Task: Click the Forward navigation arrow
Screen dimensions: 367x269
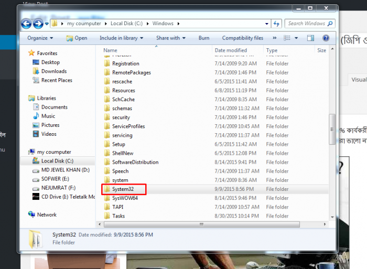Action: tap(38, 24)
